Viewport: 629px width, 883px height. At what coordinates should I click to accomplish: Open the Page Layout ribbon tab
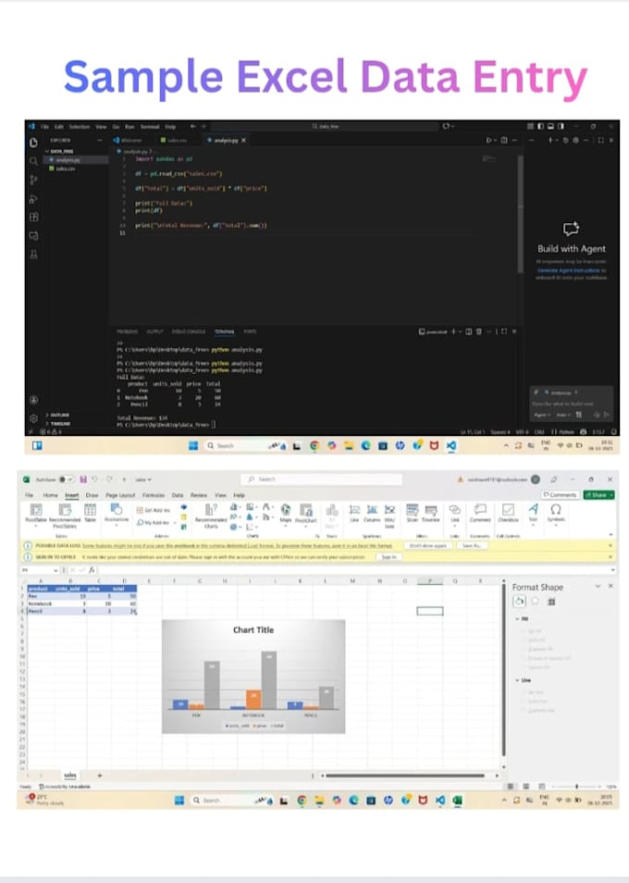pos(120,495)
